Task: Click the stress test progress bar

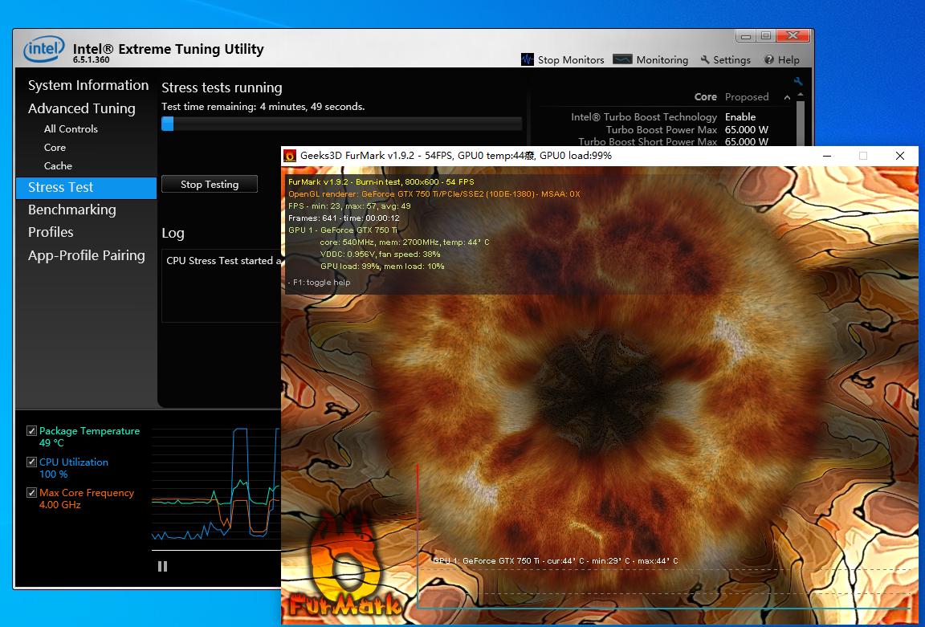Action: (341, 124)
